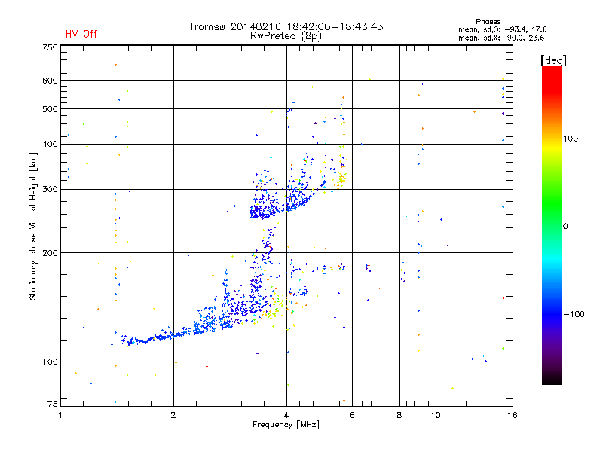Click x-axis tick label '8'

pyautogui.click(x=399, y=415)
